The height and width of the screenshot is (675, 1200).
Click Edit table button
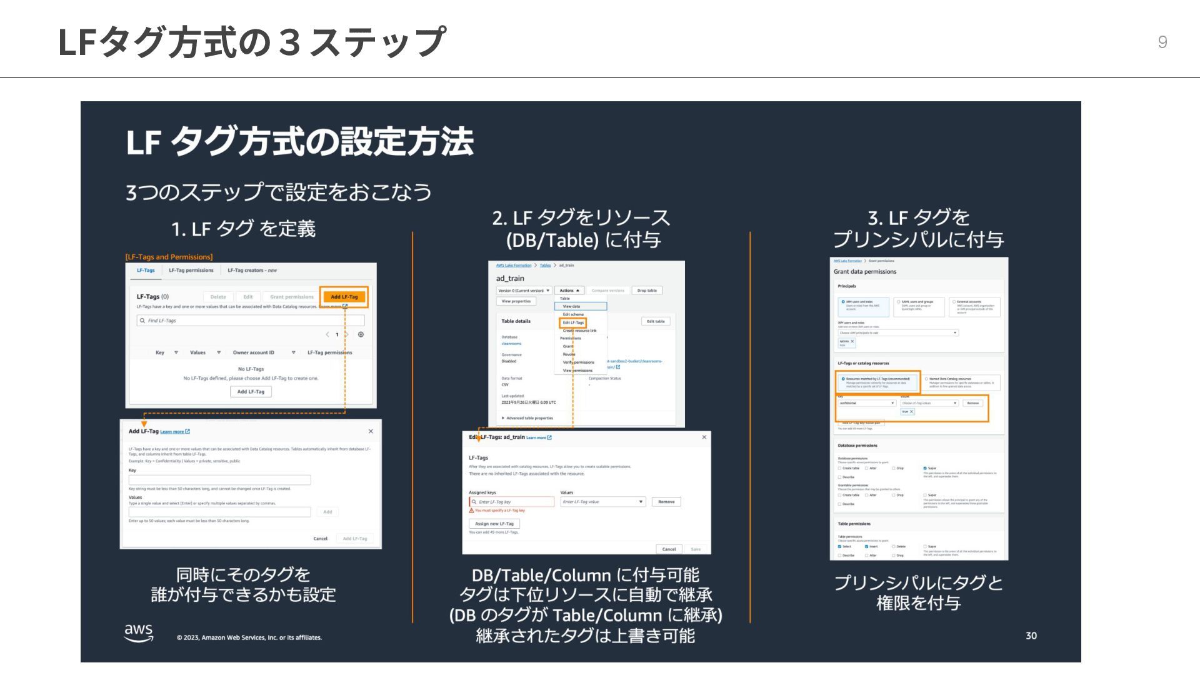coord(656,321)
